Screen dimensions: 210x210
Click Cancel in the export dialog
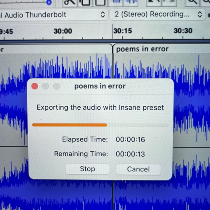(x=138, y=169)
